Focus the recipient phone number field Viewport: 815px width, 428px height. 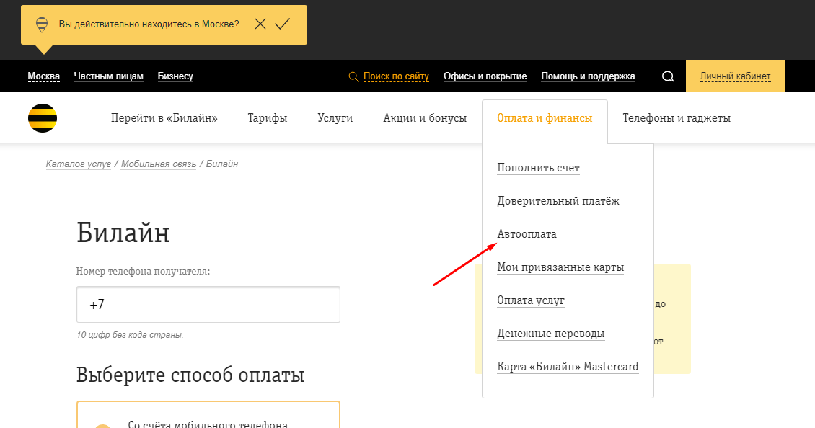point(208,304)
